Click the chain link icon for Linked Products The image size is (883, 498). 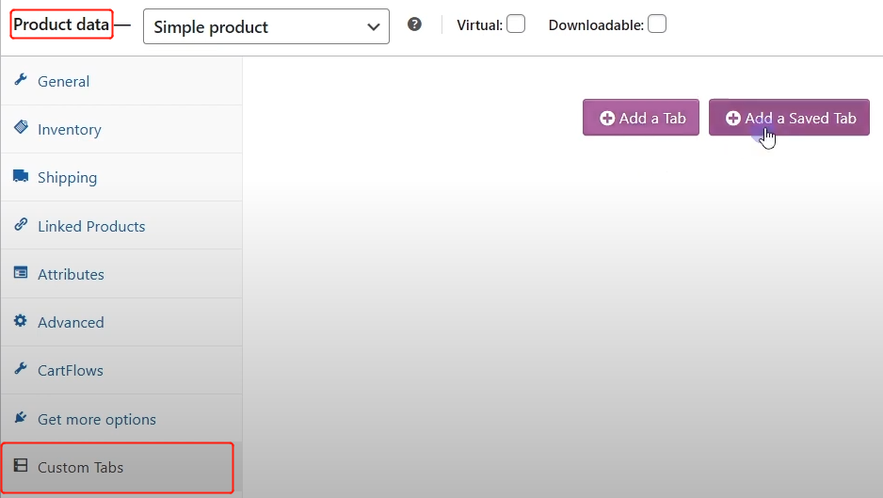click(x=21, y=224)
